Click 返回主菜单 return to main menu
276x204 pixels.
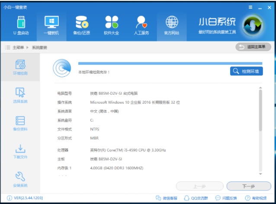(253, 47)
